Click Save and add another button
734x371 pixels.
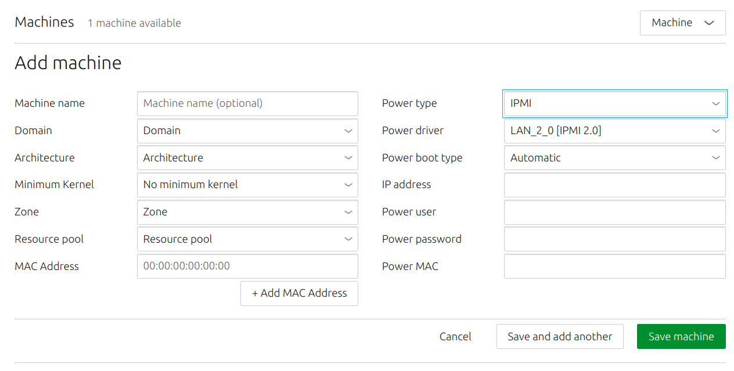click(560, 337)
